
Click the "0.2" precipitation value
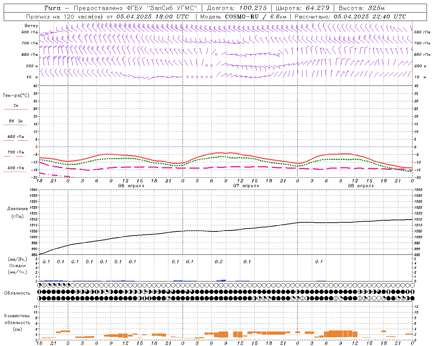(x=219, y=262)
